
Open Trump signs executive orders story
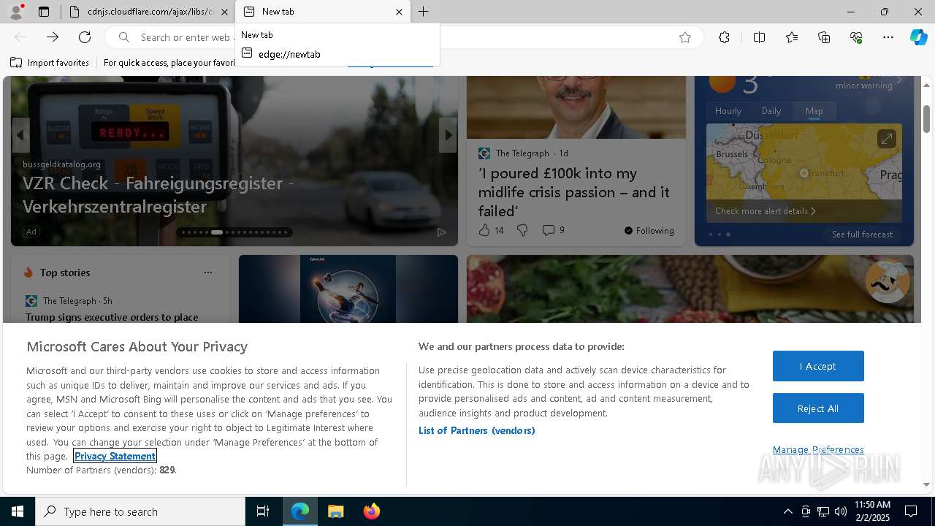tap(112, 317)
